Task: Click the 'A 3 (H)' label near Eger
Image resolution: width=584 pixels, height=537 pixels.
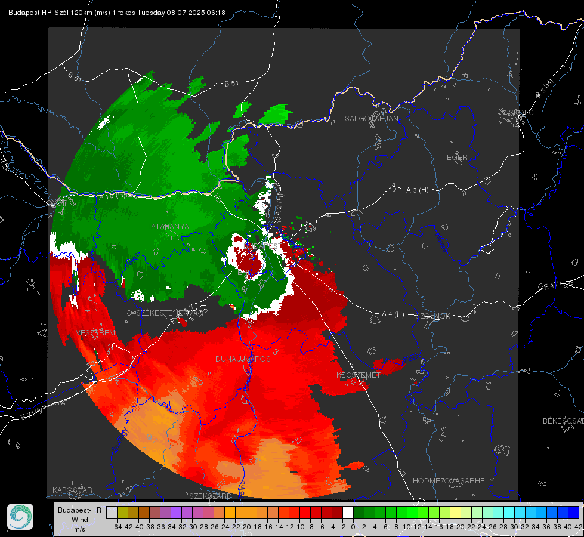Action: click(x=417, y=190)
